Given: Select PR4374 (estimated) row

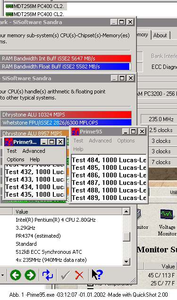Looking at the screenshot, I should click(38, 236).
